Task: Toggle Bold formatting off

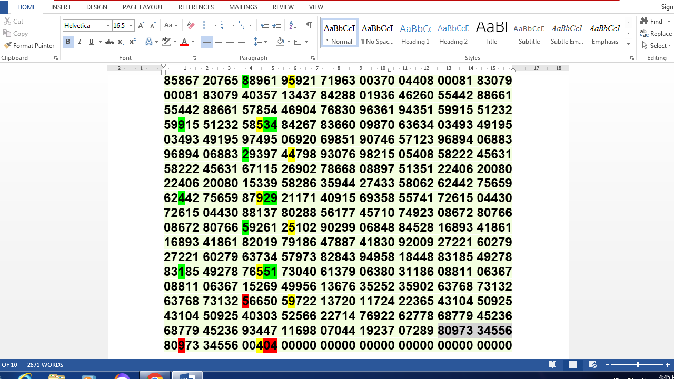Action: 68,42
